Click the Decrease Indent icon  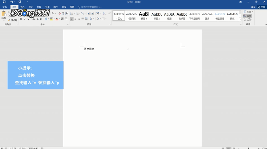(x=89, y=13)
